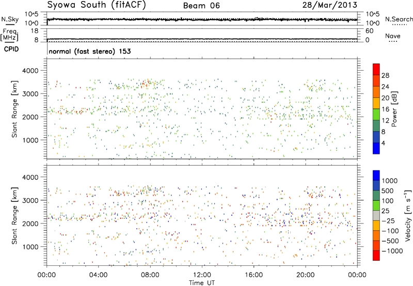Click the light green 12–16 dB Power color segment
Screen dimensions: 413x286
(x=376, y=115)
